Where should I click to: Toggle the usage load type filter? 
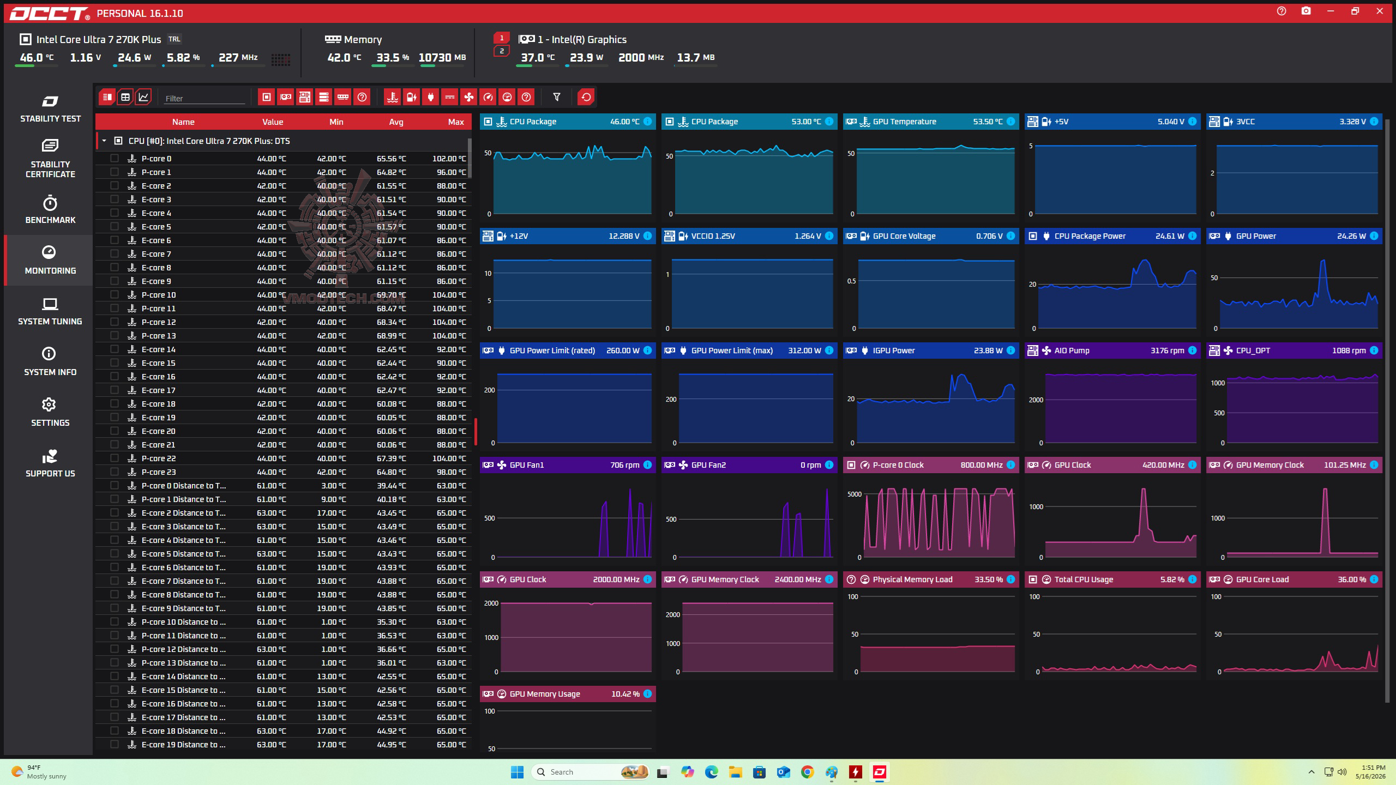pos(507,97)
